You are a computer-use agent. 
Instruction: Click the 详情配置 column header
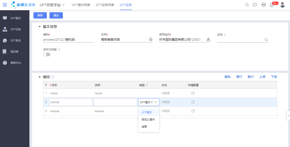click(193, 85)
